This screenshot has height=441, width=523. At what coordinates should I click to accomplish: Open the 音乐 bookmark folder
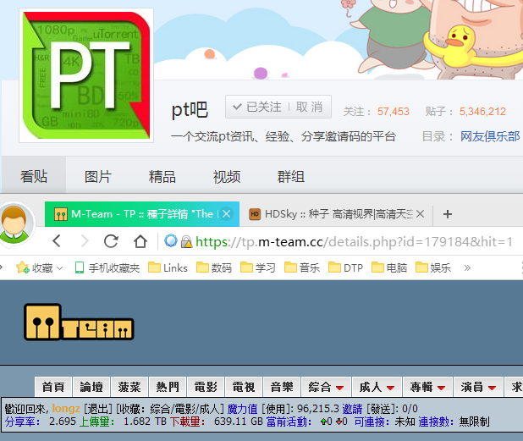point(302,267)
